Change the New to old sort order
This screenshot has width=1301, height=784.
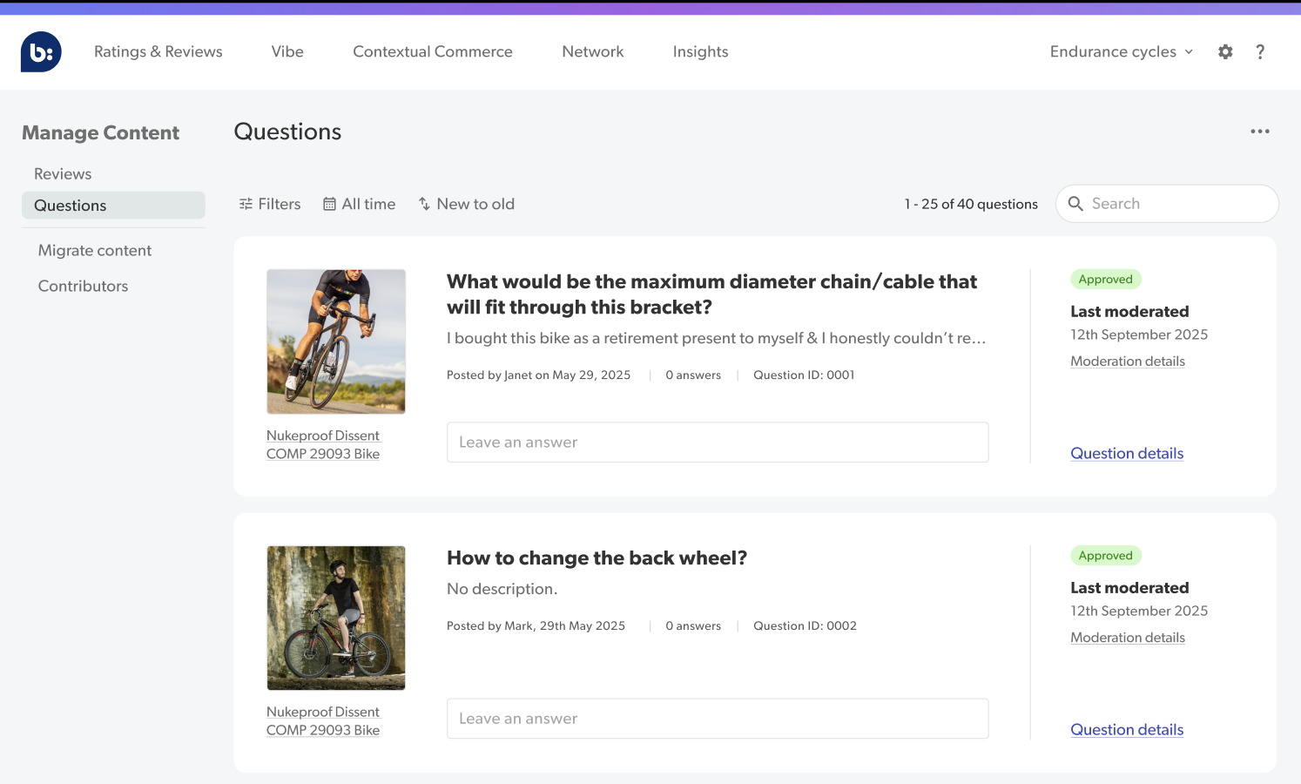tap(467, 204)
